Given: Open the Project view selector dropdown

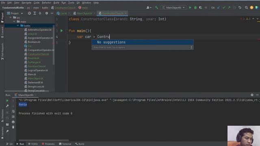Looking at the screenshot, I should click(x=15, y=13).
